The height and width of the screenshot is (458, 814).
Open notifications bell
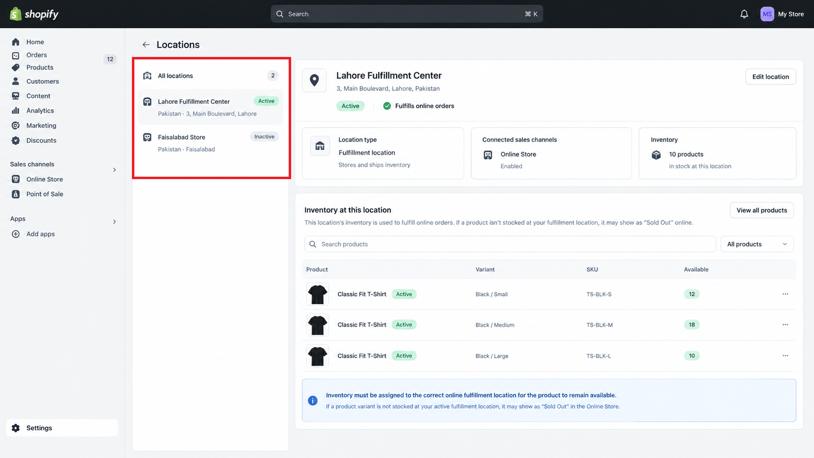[744, 14]
